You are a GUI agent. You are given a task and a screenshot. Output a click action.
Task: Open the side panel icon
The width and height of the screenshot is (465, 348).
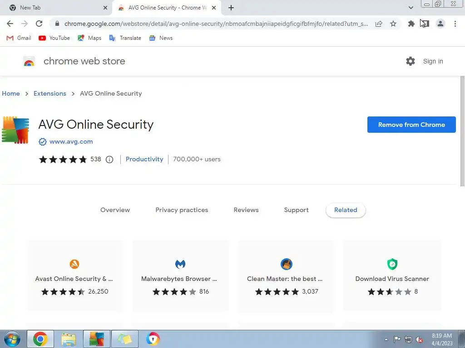pos(425,24)
